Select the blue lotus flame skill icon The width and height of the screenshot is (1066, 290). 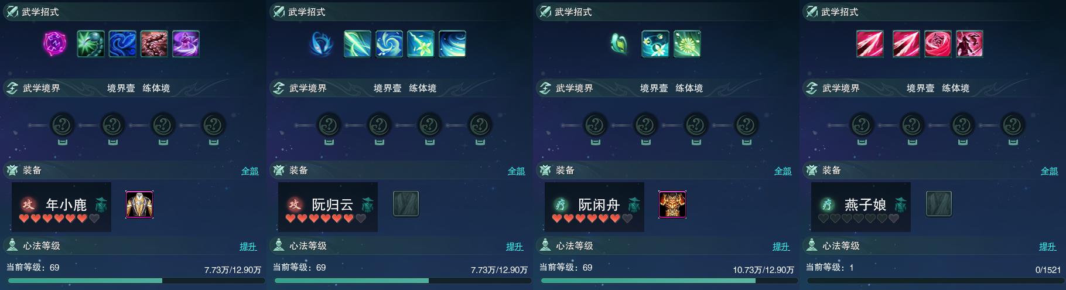pos(322,44)
